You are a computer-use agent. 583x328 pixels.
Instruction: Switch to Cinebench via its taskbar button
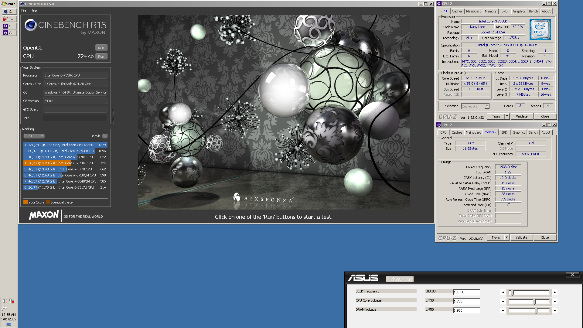pyautogui.click(x=9, y=12)
